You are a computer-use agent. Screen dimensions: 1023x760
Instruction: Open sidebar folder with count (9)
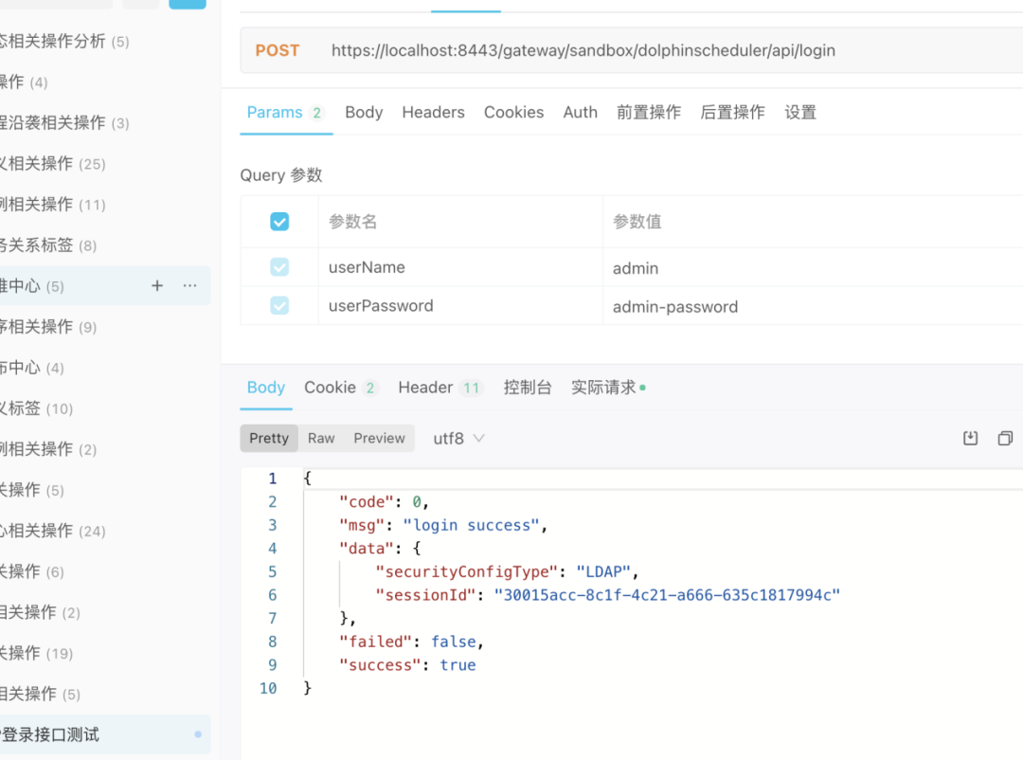click(48, 327)
